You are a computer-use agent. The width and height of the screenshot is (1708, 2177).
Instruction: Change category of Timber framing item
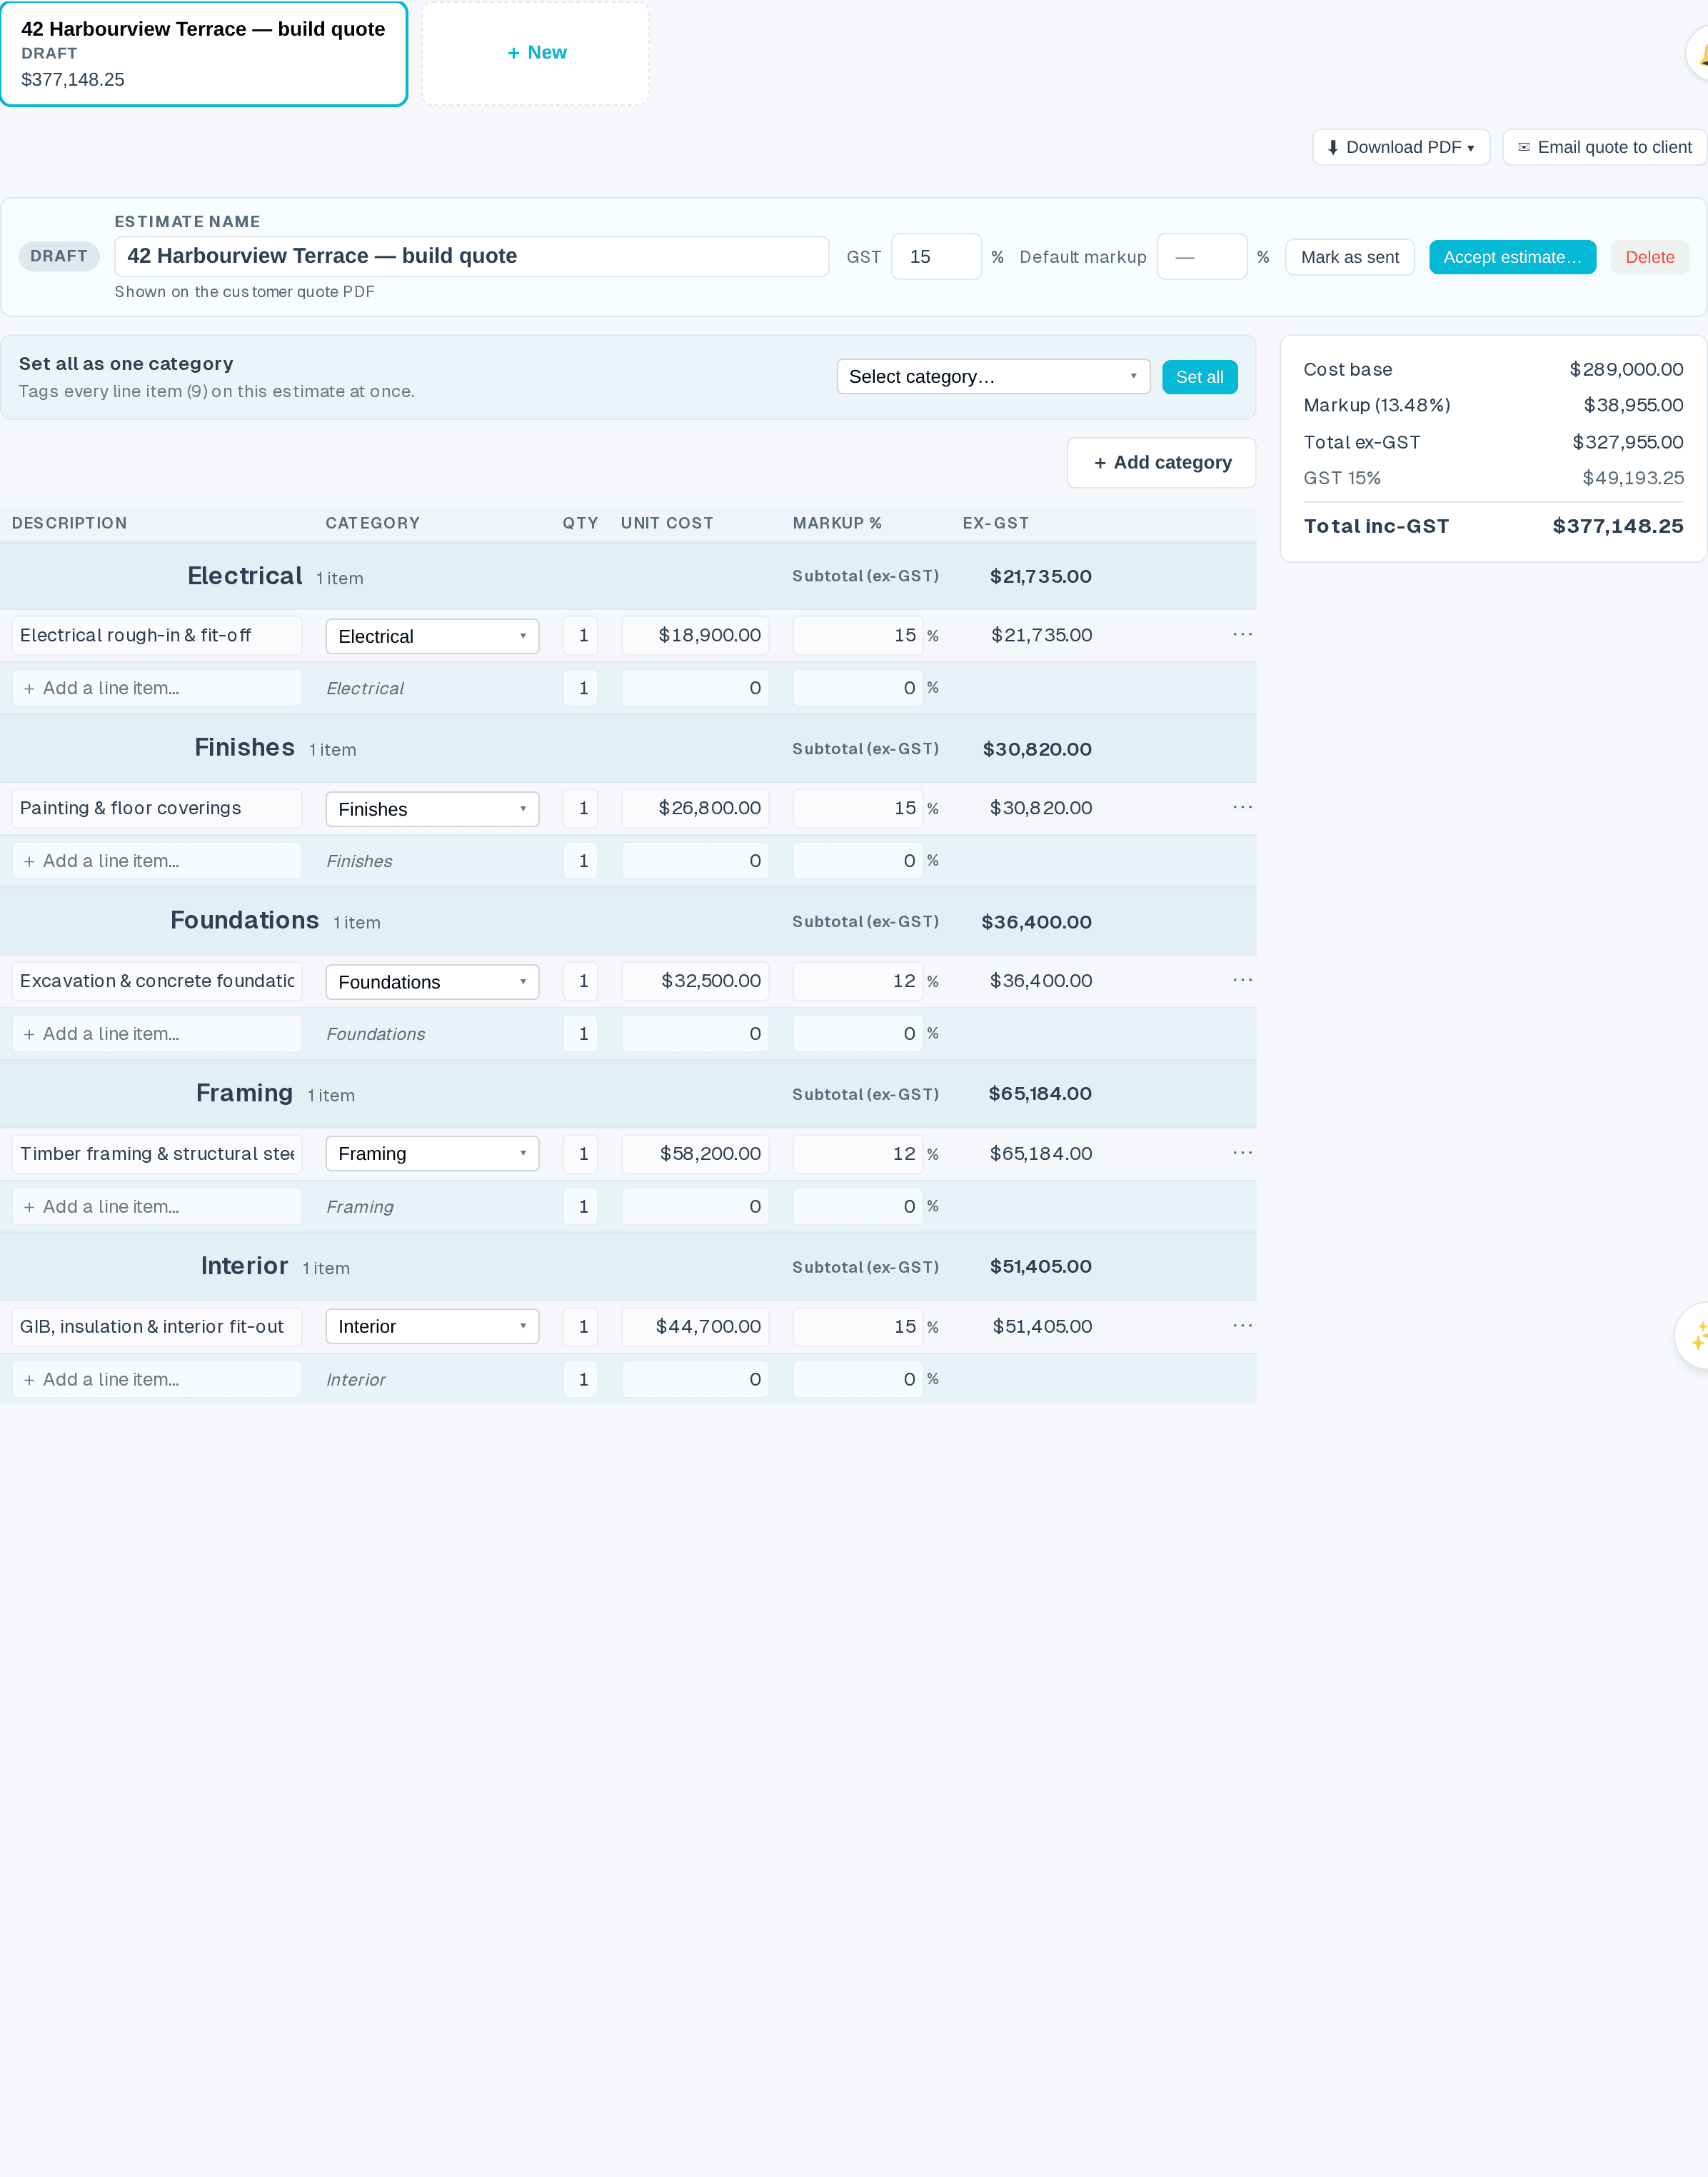pyautogui.click(x=432, y=1154)
